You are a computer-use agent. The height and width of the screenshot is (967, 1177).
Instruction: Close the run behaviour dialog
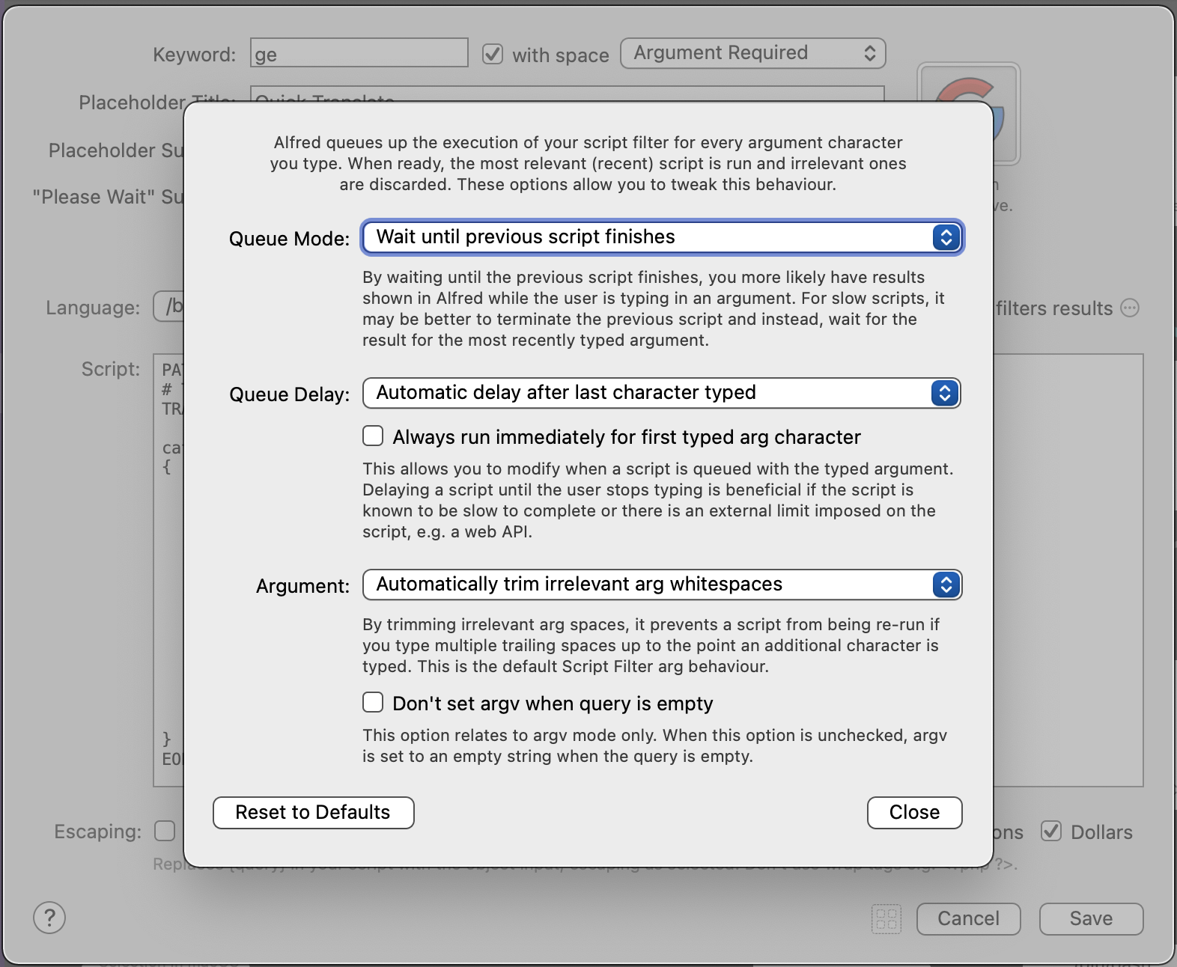[915, 813]
